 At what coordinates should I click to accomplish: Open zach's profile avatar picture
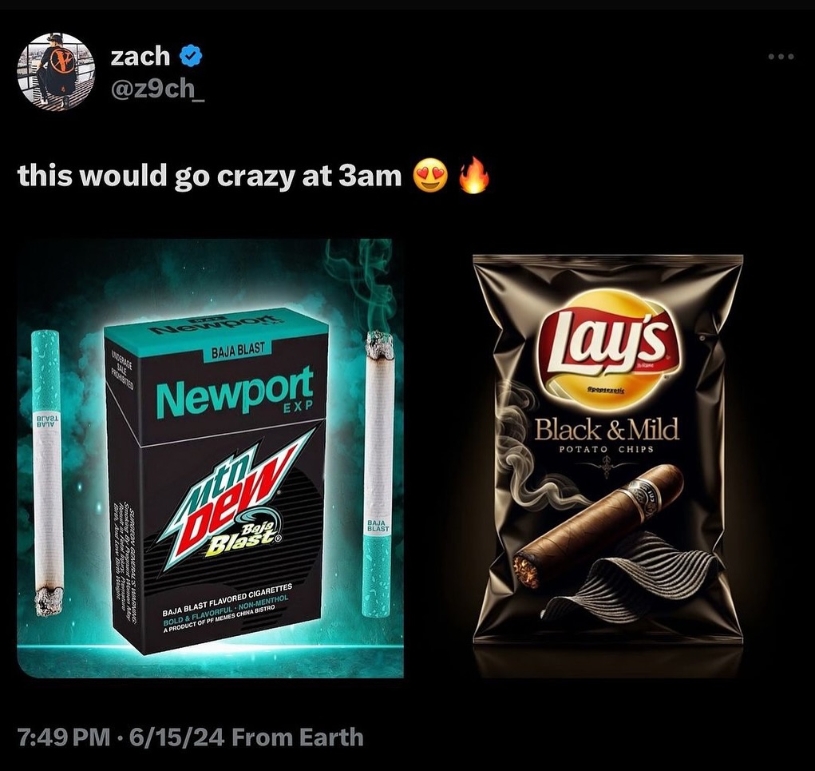(55, 71)
